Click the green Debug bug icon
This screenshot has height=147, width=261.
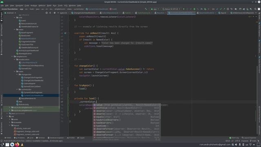click(x=194, y=9)
